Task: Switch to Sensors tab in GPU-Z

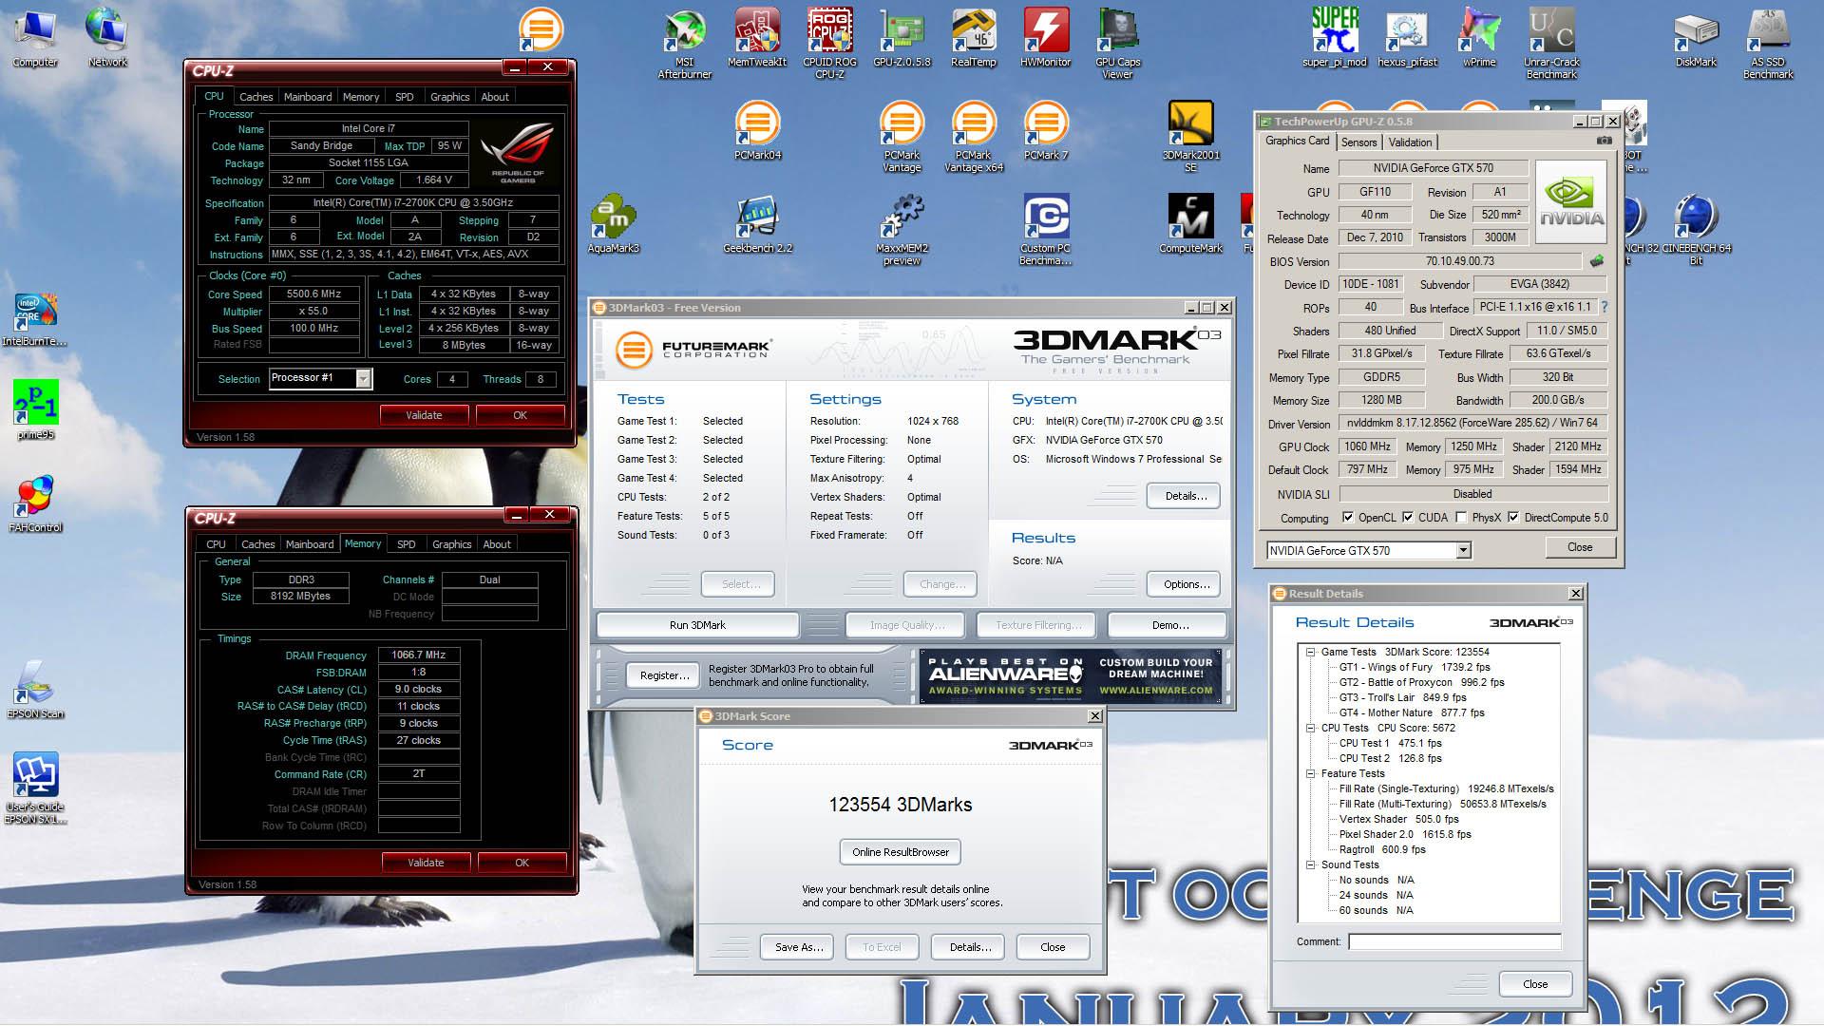Action: pyautogui.click(x=1358, y=142)
